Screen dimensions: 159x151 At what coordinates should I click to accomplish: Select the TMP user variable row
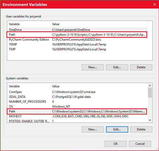(x=78, y=49)
